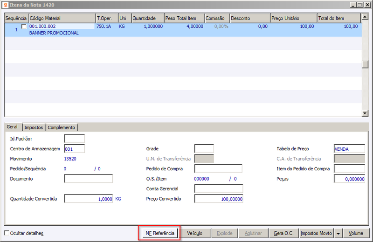This screenshot has height=242, width=373.
Task: Open NF Referência button
Action: [x=160, y=233]
